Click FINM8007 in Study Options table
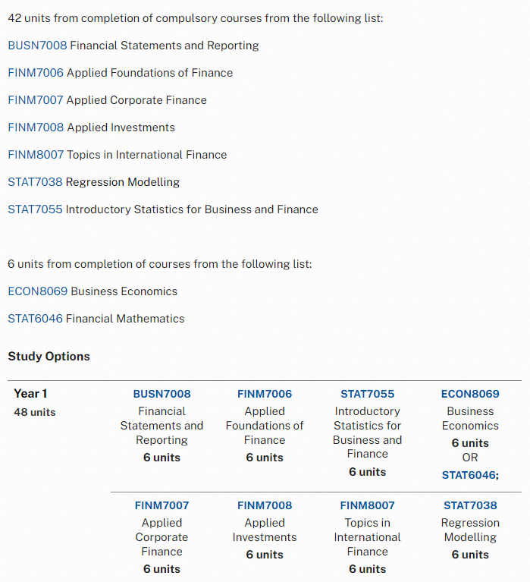Image resolution: width=530 pixels, height=582 pixels. pyautogui.click(x=368, y=505)
